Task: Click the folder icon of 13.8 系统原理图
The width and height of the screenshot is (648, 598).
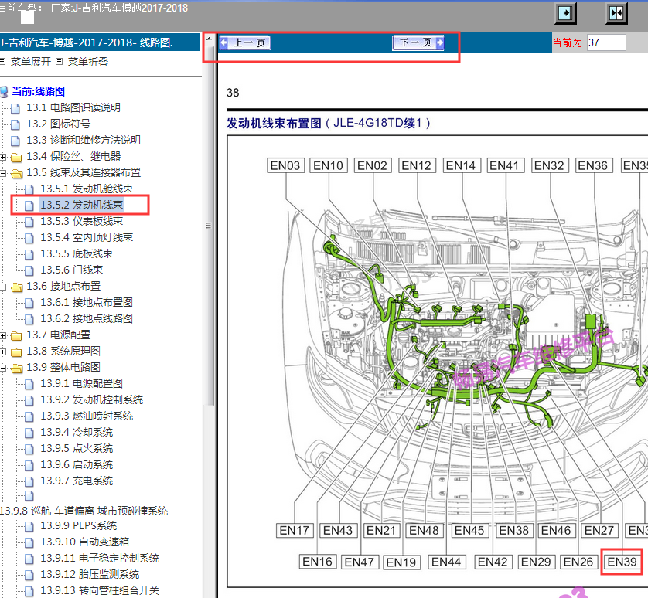Action: click(16, 352)
